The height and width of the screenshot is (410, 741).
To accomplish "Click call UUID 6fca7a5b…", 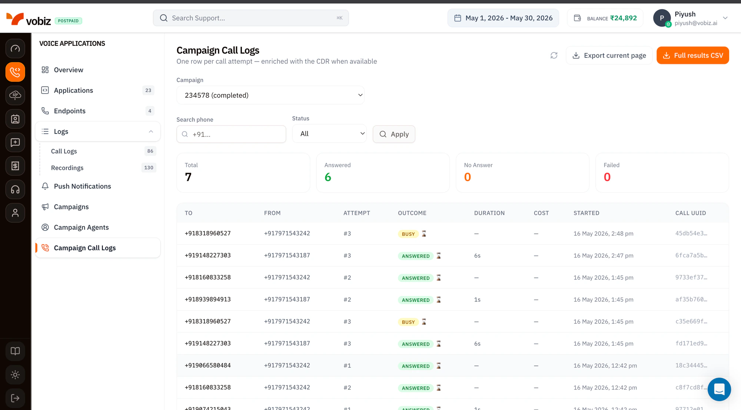I will coord(691,255).
